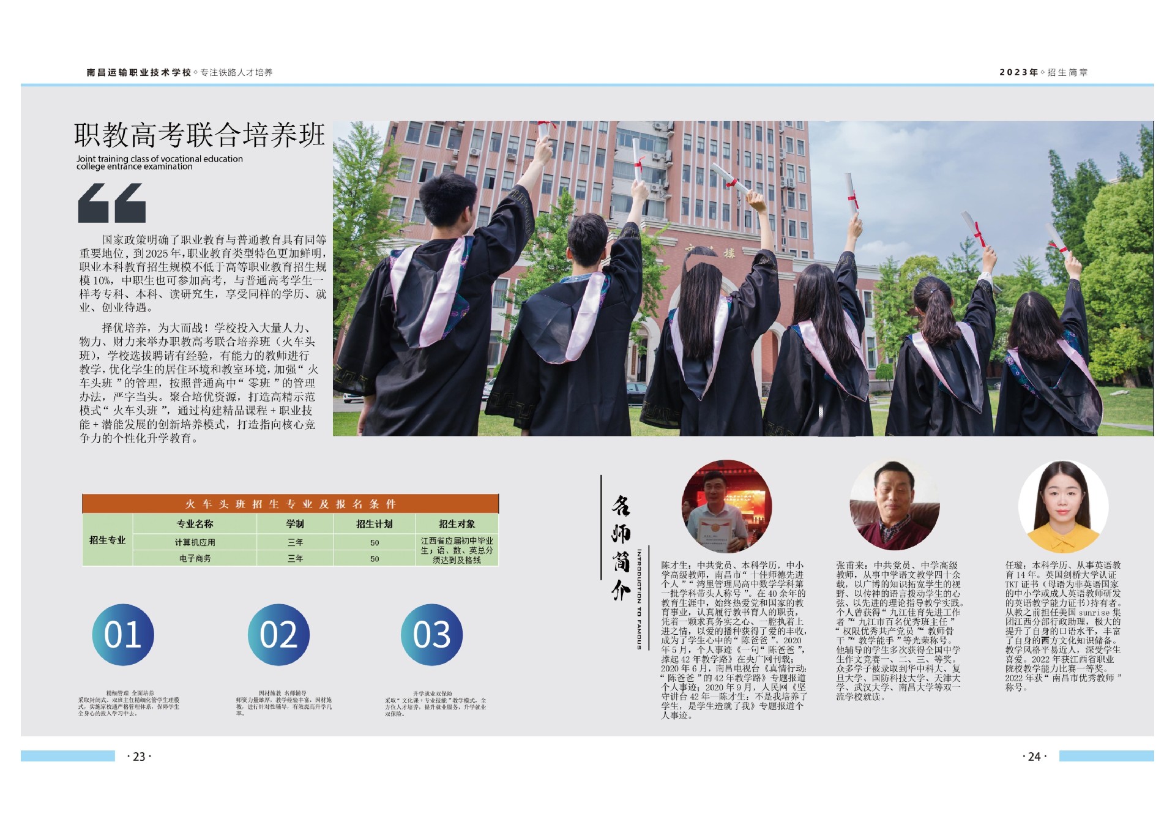Click teacher 张甫来's round portrait photo
Image resolution: width=1175 pixels, height=830 pixels.
[895, 506]
